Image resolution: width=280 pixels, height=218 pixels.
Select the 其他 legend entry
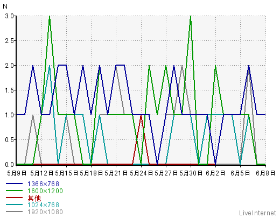[34, 198]
